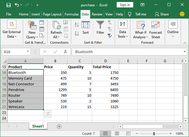The height and width of the screenshot is (137, 189).
Task: Open the Connections icon
Action: (x=66, y=22)
